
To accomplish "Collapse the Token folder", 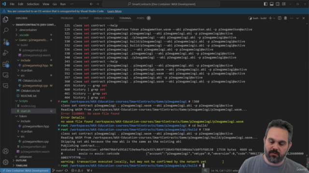I will [x=34, y=116].
